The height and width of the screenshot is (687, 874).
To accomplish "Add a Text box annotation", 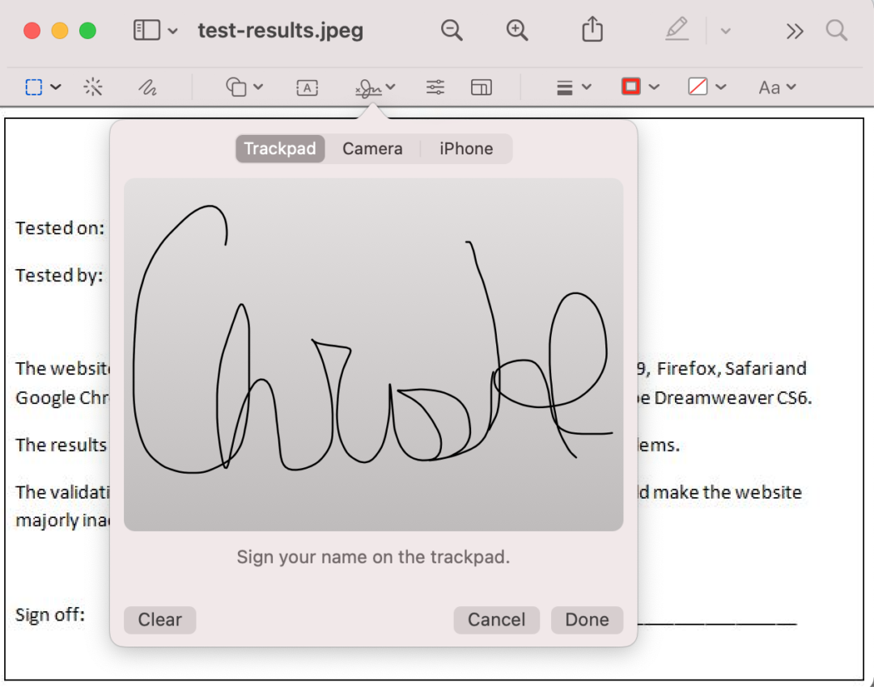I will pyautogui.click(x=307, y=86).
